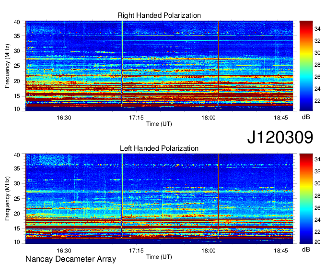
Task: Click the vertical line near 18:06 in bottom spectrogram
Action: click(219, 199)
